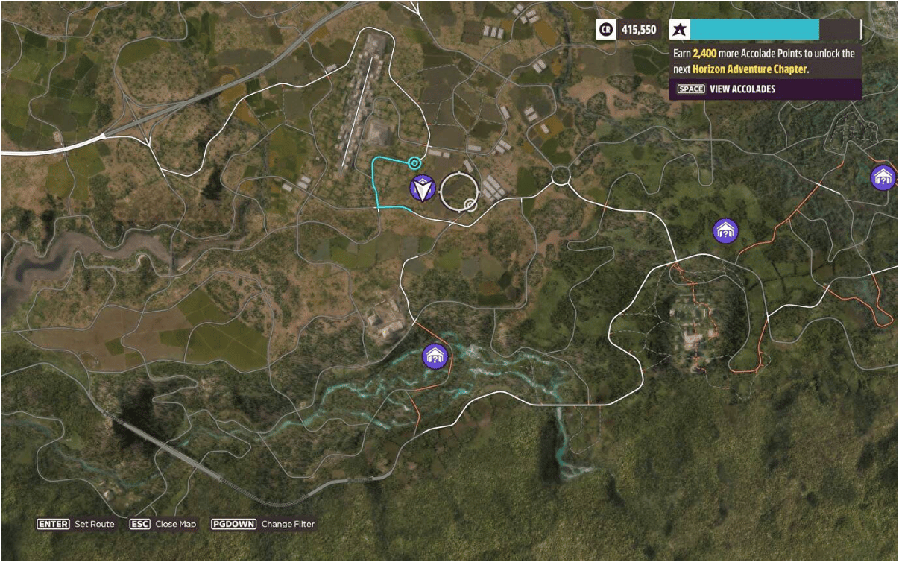Click the SPACE key badge
This screenshot has height=562, width=899.
[x=691, y=89]
